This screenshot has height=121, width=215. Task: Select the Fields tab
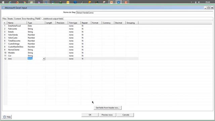coord(38,19)
